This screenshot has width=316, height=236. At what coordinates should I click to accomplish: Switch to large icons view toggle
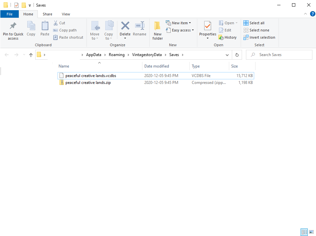(x=311, y=232)
